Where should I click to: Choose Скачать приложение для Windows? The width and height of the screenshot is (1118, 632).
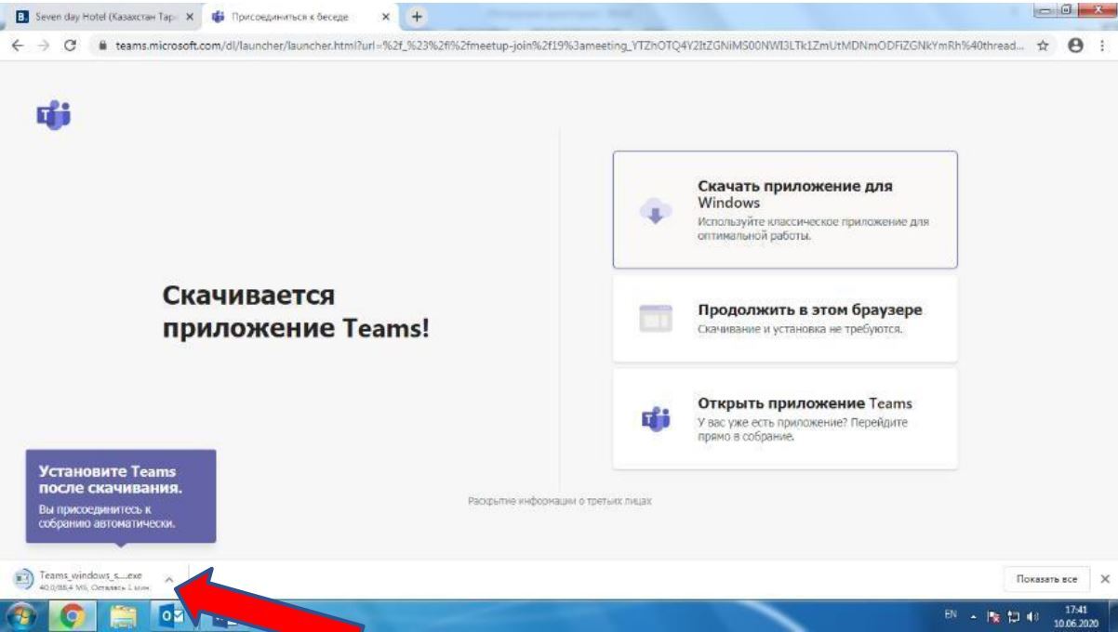[784, 210]
